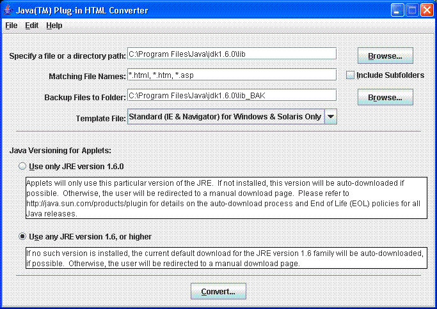Click the Matching File Names field
The height and width of the screenshot is (309, 437).
[x=232, y=75]
